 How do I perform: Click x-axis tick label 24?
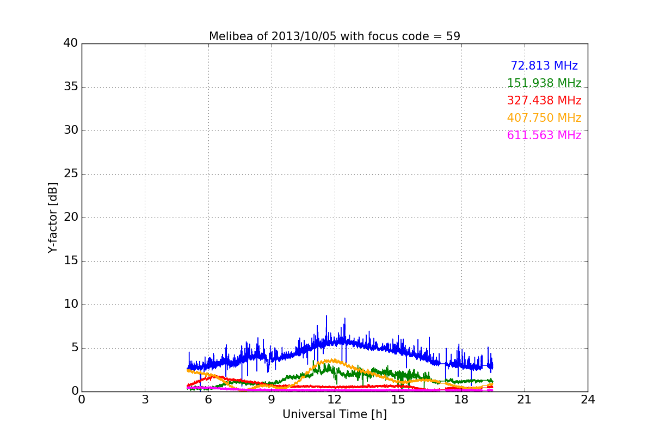coord(588,400)
